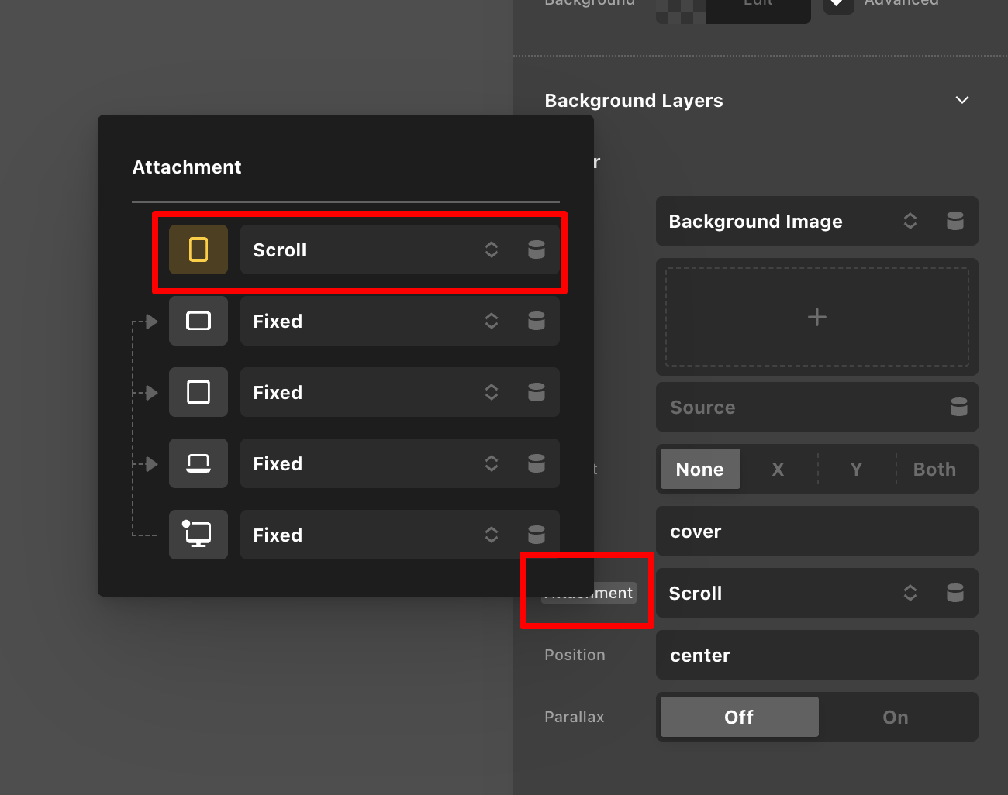The width and height of the screenshot is (1008, 795).
Task: Click database icon in the laptop Fixed row
Action: pyautogui.click(x=536, y=463)
